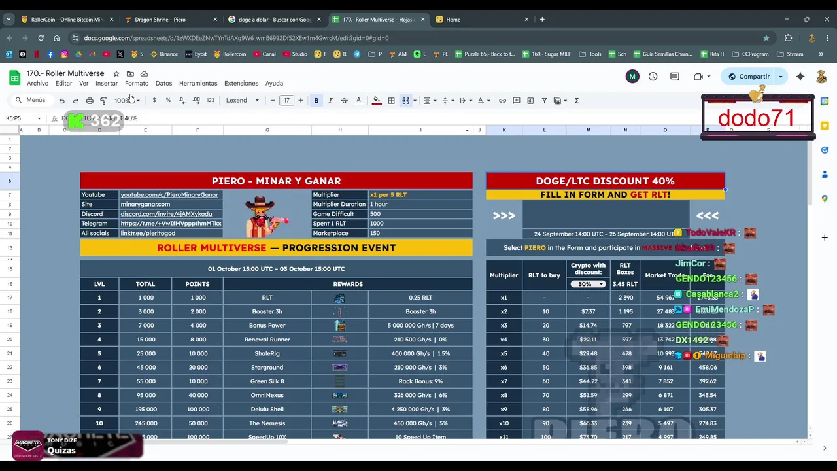Viewport: 837px width, 471px height.
Task: Open the YouTube channel link
Action: pyautogui.click(x=169, y=195)
